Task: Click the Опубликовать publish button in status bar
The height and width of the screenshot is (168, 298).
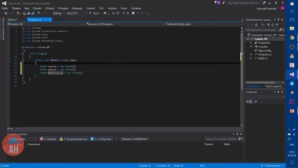Action: click(x=272, y=166)
